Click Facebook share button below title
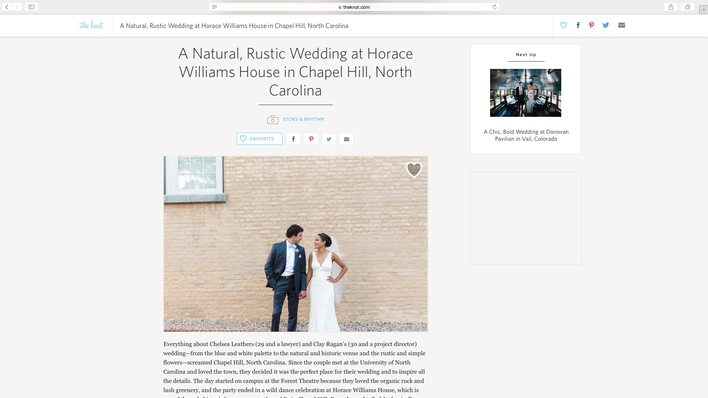708x398 pixels. [x=294, y=139]
